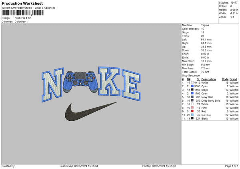Click the Machine value Tajima
This screenshot has height=169, width=240.
point(205,25)
